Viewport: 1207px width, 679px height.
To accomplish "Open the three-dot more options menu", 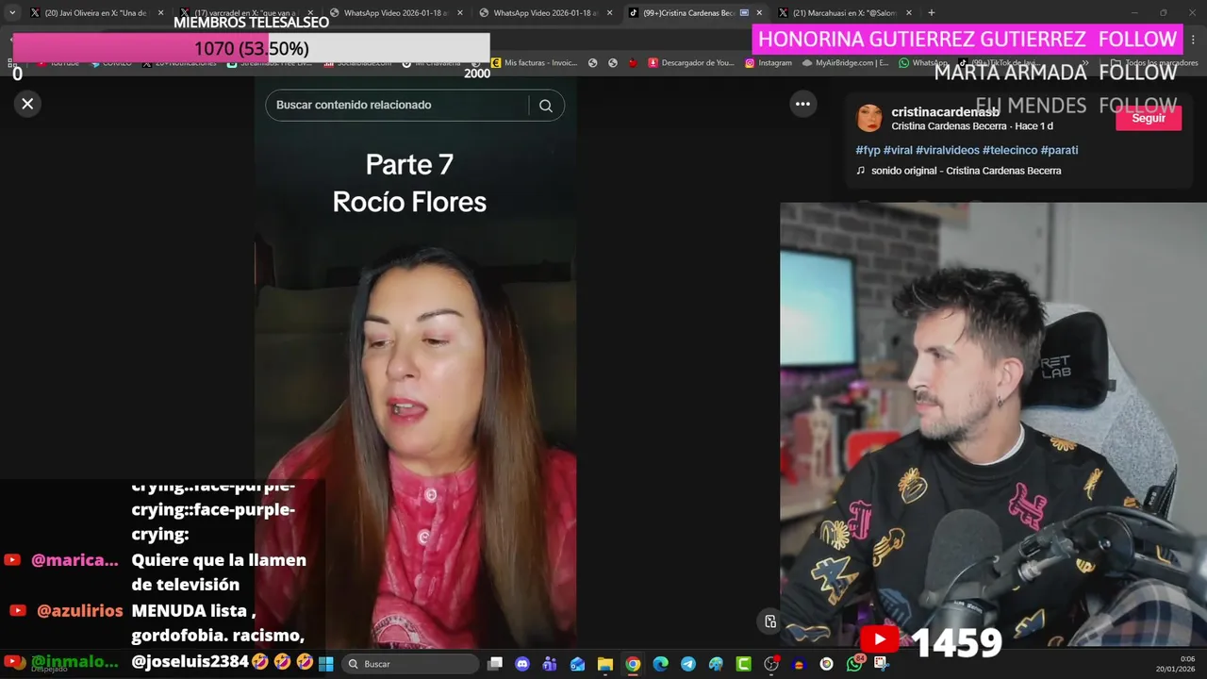I will pos(802,105).
